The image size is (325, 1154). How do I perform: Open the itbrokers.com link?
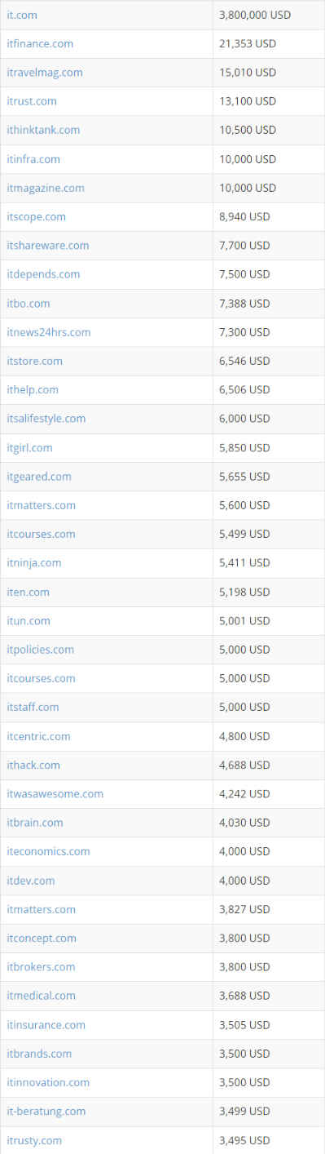[x=41, y=967]
